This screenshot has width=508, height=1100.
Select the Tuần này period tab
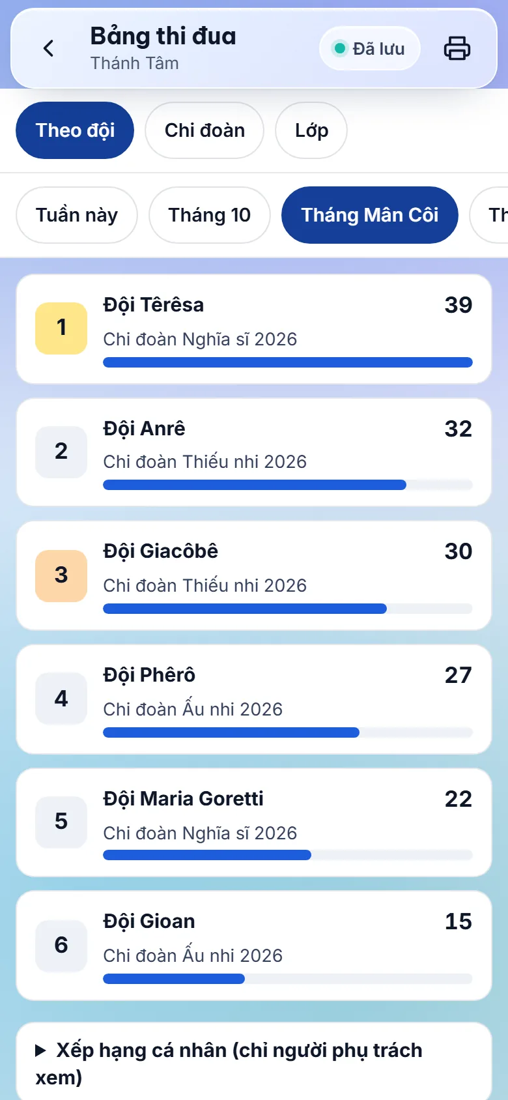coord(77,215)
